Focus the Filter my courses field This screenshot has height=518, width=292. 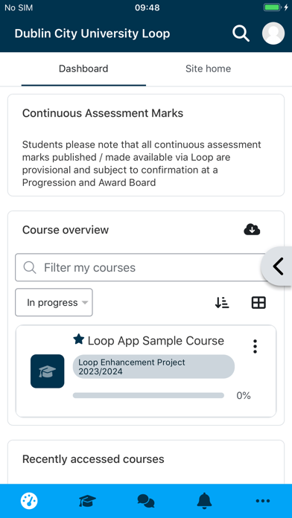click(141, 267)
